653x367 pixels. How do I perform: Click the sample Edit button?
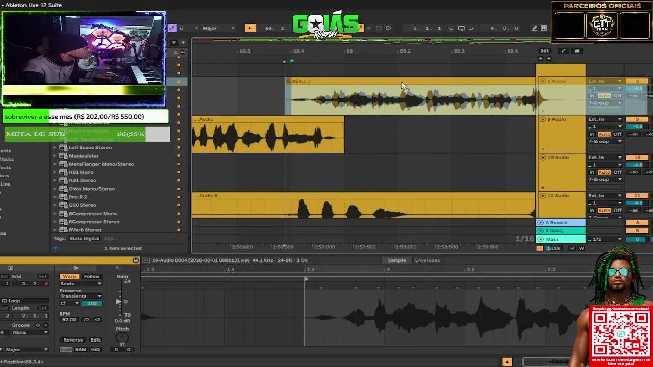95,340
